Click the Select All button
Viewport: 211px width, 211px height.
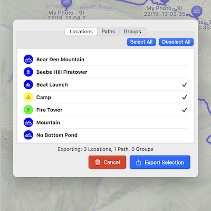click(141, 42)
